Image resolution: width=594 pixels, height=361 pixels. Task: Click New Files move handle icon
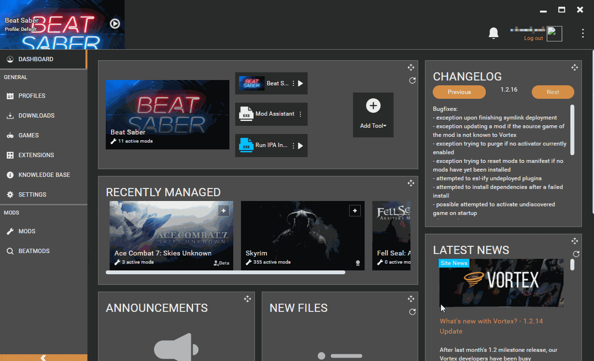[411, 299]
